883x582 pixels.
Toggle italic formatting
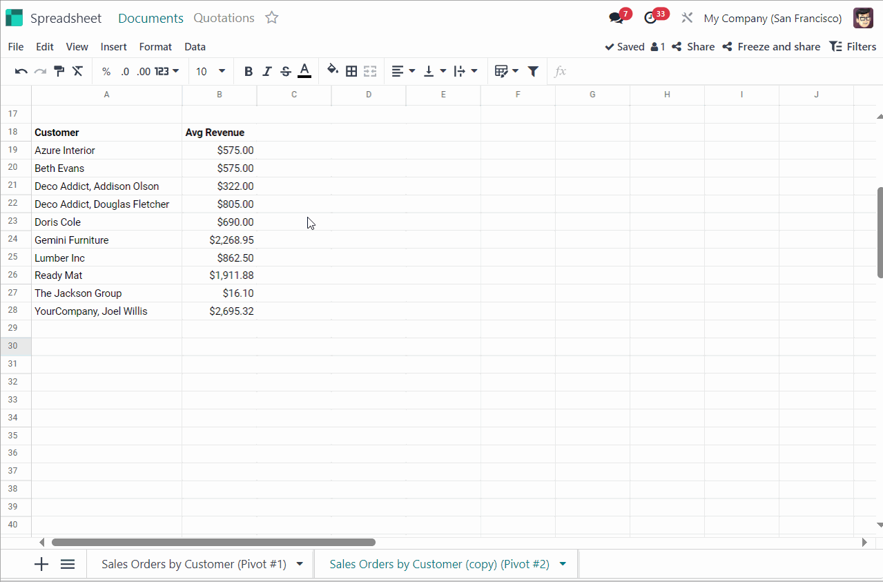point(267,71)
